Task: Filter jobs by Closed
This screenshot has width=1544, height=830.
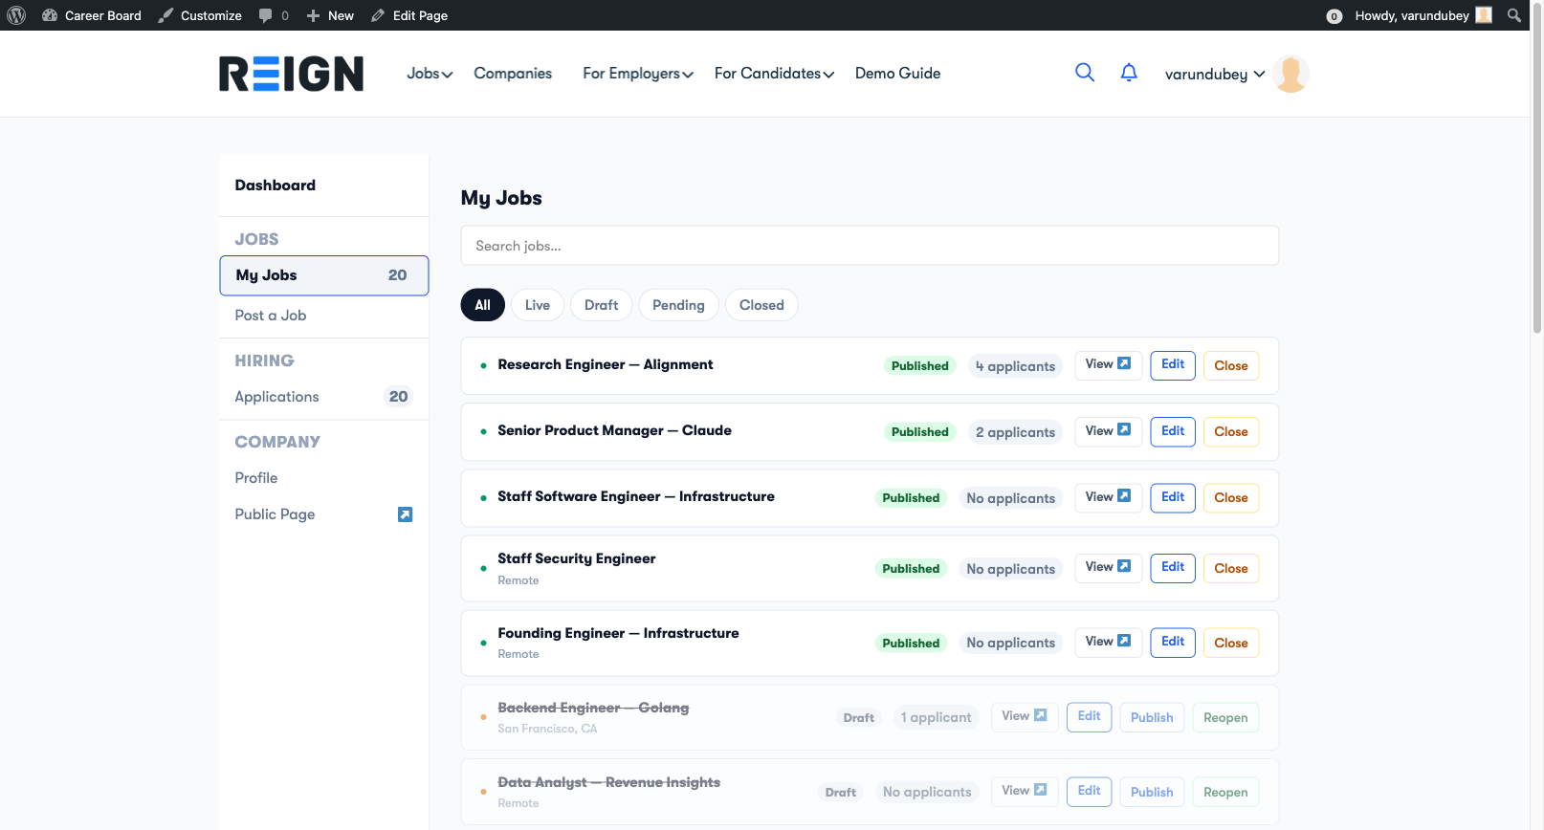Action: point(761,305)
